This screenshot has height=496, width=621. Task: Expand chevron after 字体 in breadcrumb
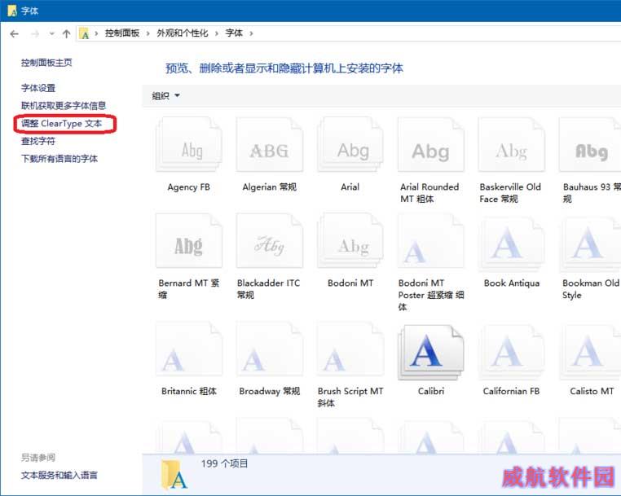pyautogui.click(x=251, y=33)
